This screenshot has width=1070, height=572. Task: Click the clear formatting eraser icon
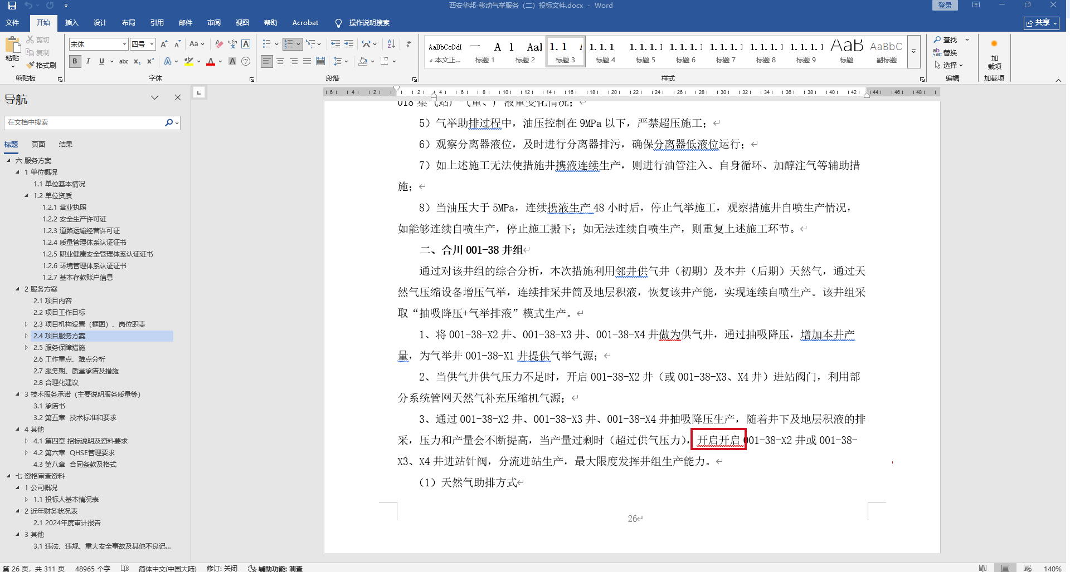tap(219, 44)
